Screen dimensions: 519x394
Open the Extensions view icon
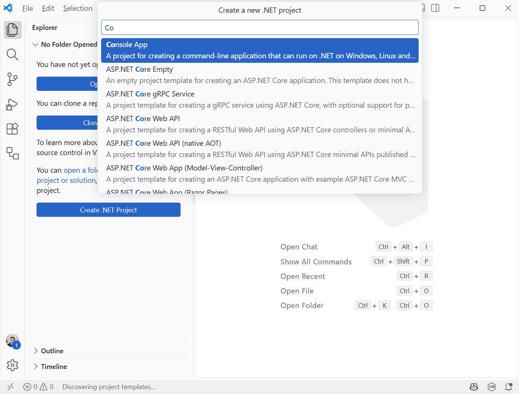(12, 129)
